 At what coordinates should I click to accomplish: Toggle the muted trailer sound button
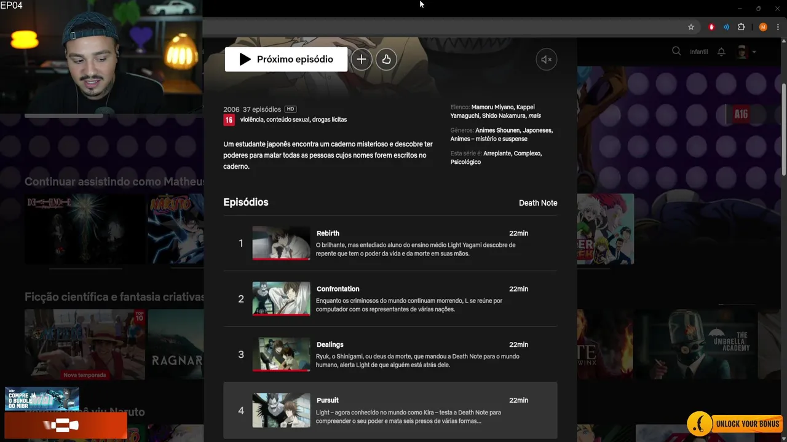click(x=546, y=60)
